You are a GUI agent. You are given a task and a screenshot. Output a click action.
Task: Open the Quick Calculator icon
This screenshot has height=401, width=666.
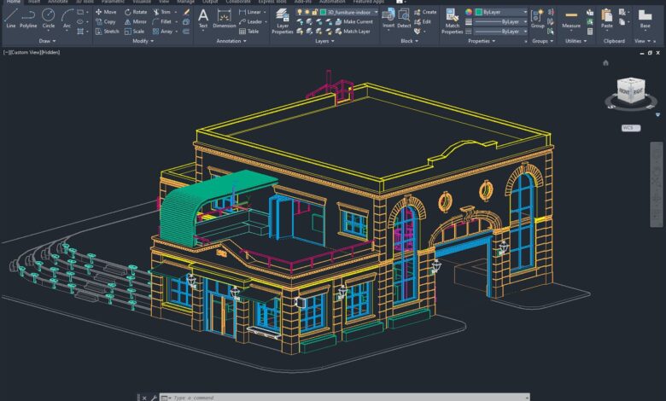[590, 32]
